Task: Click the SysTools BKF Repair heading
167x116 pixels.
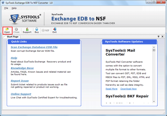Action: (x=127, y=96)
